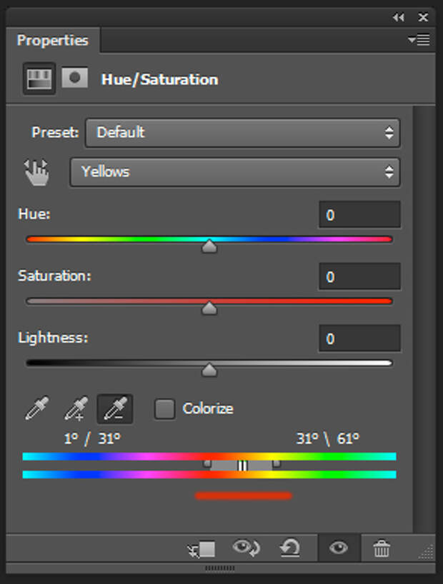
Task: Open the Properties panel flyout menu
Action: 419,39
